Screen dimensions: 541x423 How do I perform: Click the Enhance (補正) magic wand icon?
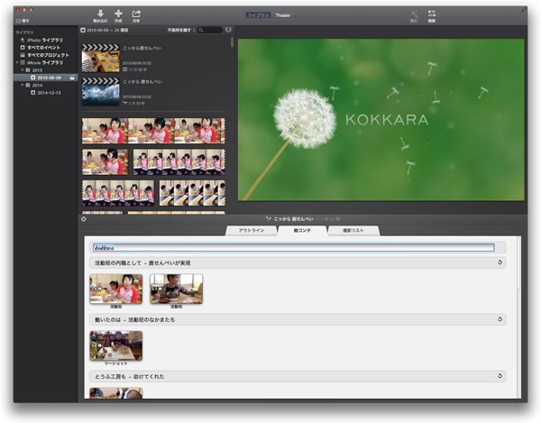[414, 14]
